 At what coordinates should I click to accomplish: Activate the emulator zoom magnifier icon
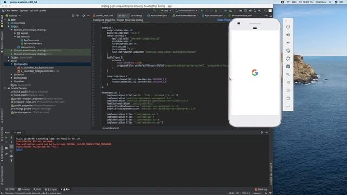click(x=288, y=74)
